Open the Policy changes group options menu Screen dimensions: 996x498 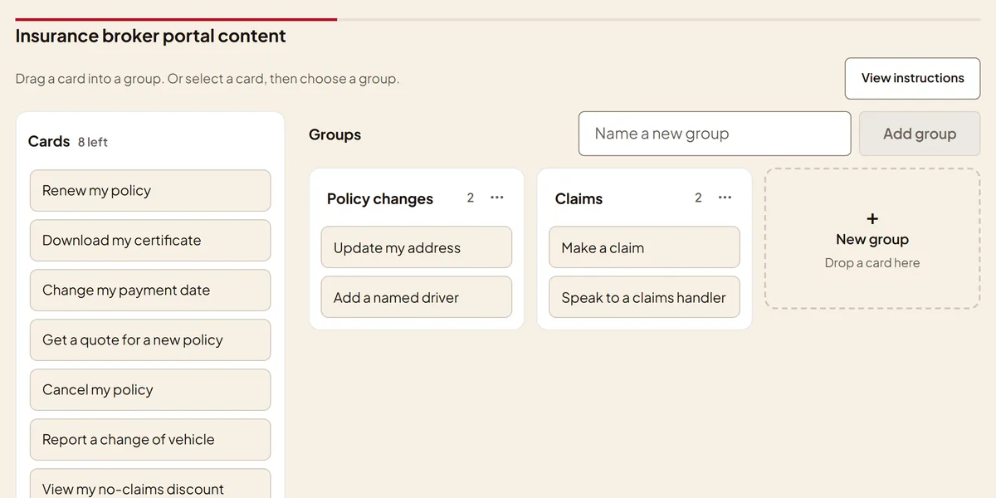pos(497,198)
